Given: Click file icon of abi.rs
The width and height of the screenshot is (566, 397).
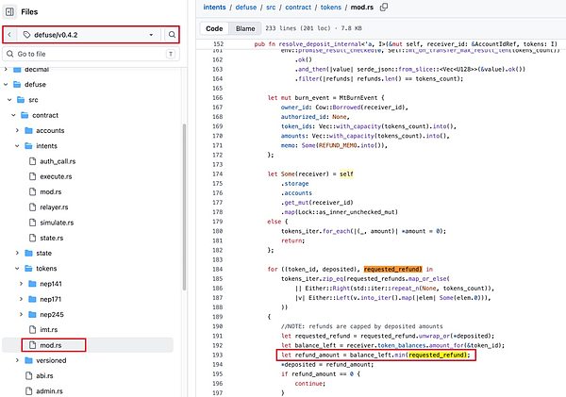Looking at the screenshot, I should 29,375.
